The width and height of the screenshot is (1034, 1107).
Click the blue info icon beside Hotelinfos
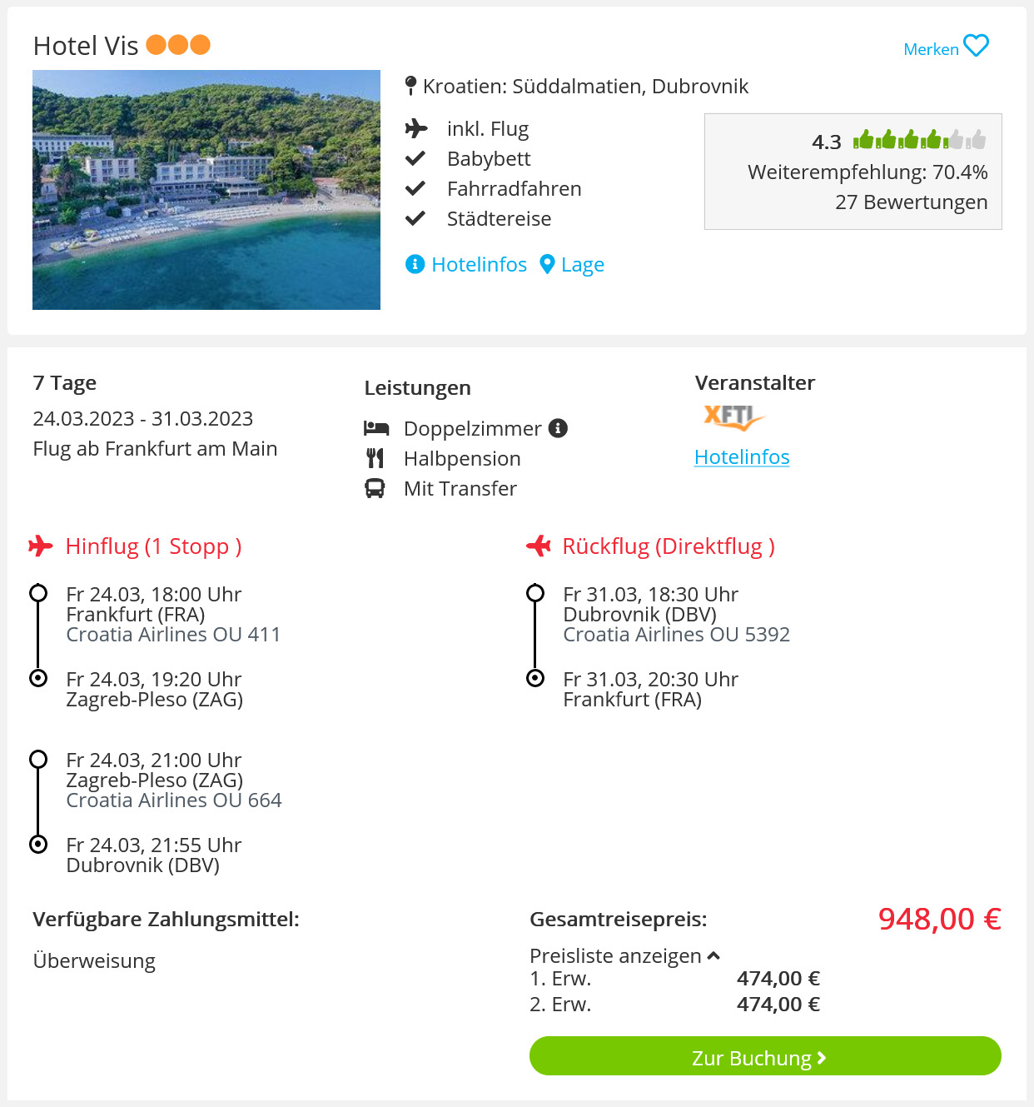(415, 264)
